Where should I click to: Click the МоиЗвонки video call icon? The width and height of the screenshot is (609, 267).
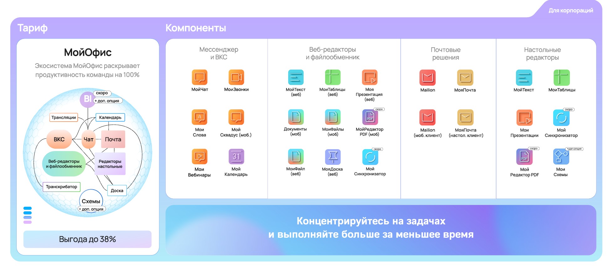click(x=236, y=77)
